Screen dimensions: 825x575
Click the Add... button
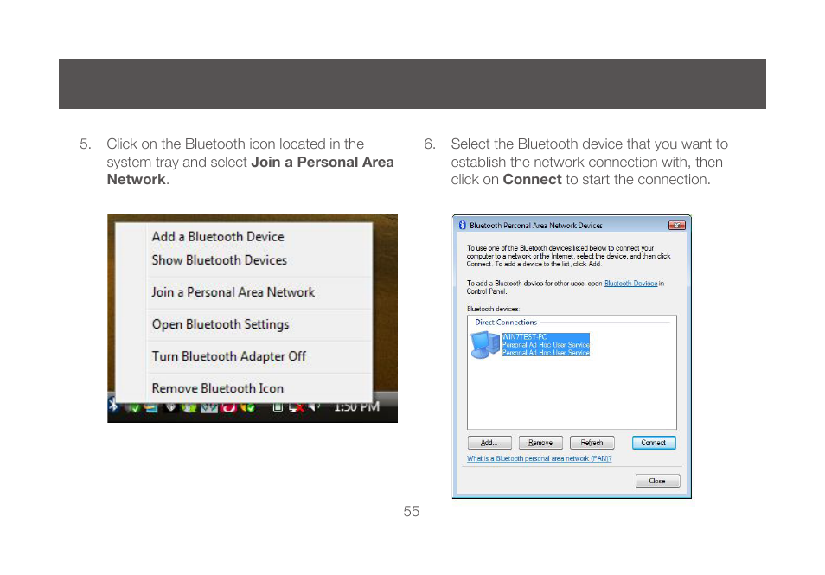[x=489, y=443]
